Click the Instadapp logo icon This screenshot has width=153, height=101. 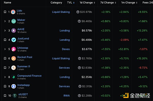coord(14,86)
